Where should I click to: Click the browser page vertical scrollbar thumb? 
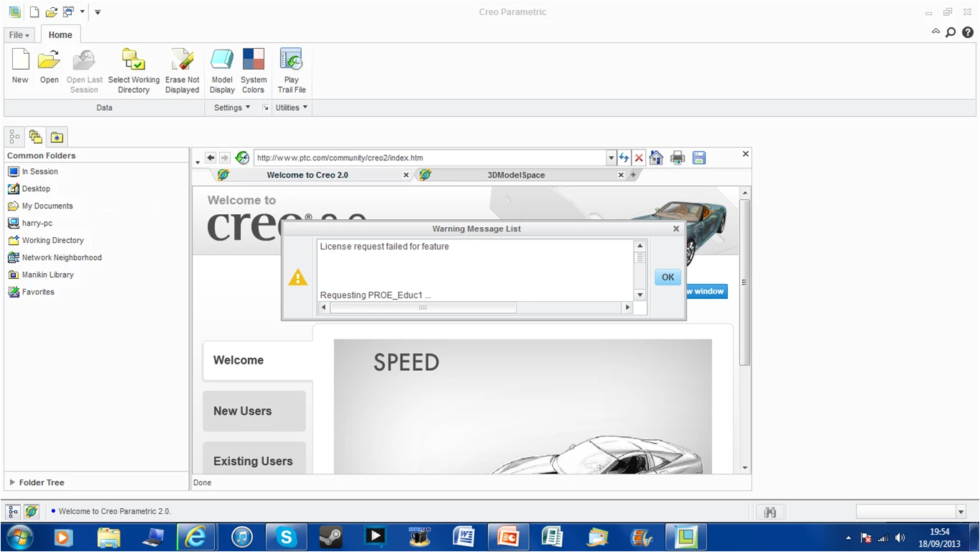(x=745, y=282)
